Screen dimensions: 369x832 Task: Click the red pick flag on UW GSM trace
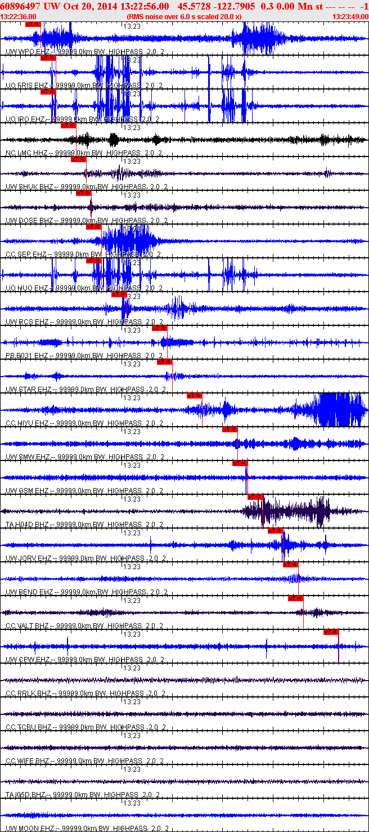tap(240, 463)
